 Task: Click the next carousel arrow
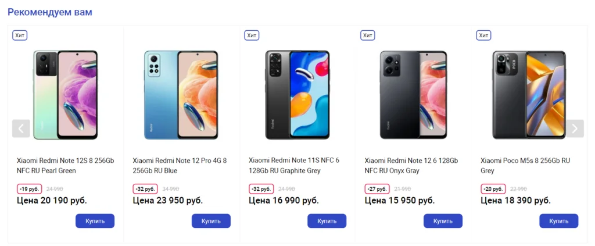pos(575,129)
